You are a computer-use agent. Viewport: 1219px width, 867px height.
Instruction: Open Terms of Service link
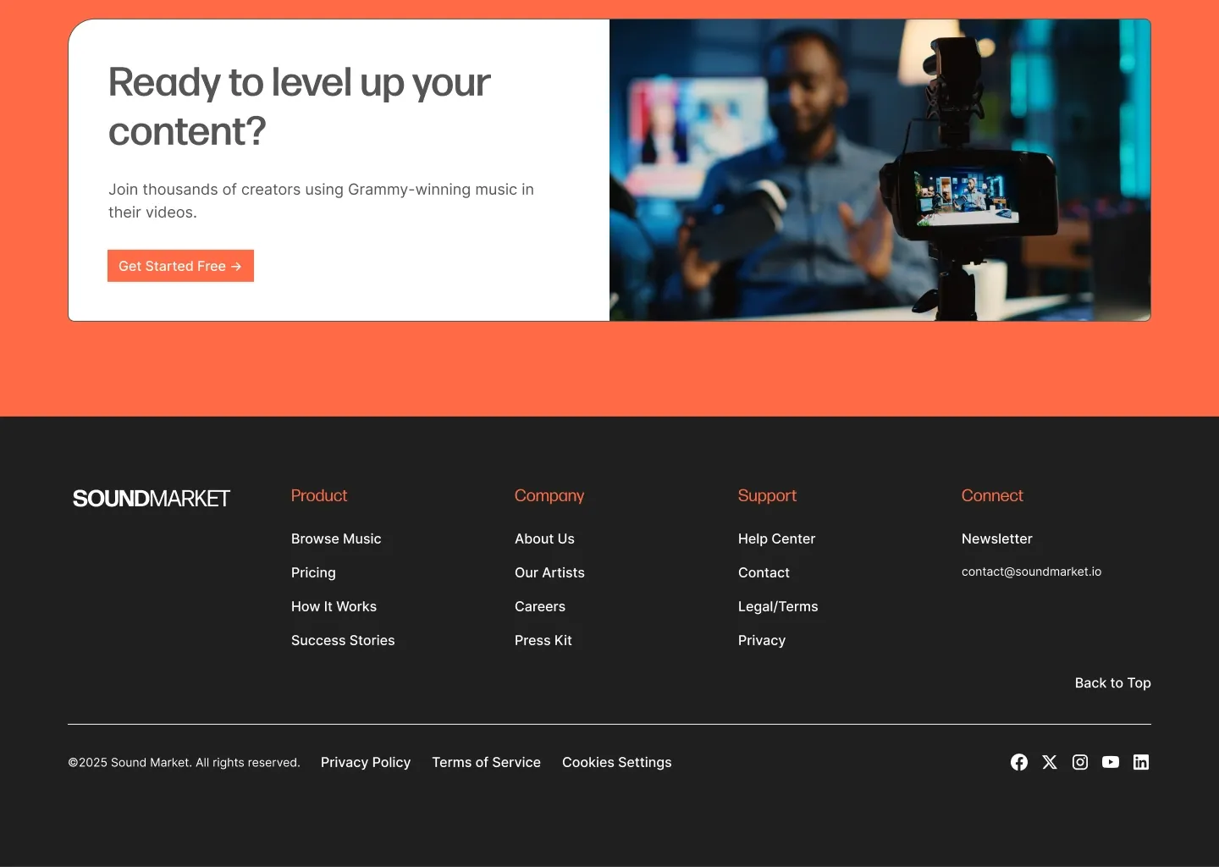click(x=486, y=762)
